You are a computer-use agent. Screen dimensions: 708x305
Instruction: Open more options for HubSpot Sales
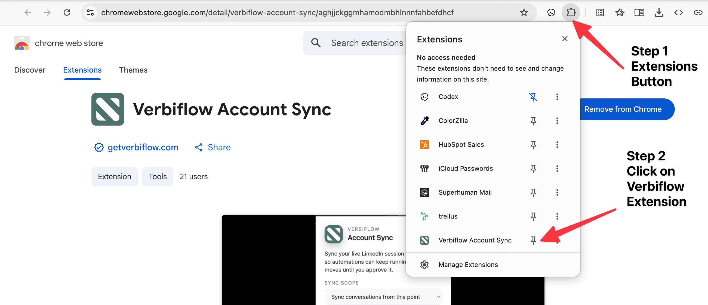point(557,144)
